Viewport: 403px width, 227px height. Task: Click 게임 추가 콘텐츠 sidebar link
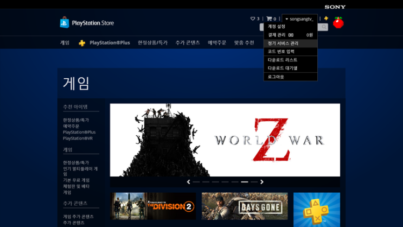(x=79, y=217)
